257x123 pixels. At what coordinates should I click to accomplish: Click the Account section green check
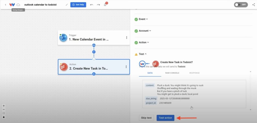136,31
